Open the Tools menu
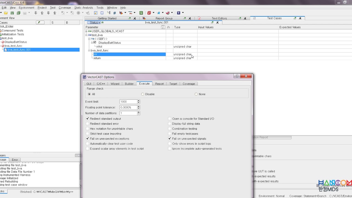Viewport: 352px width, 198px height. (x=100, y=8)
